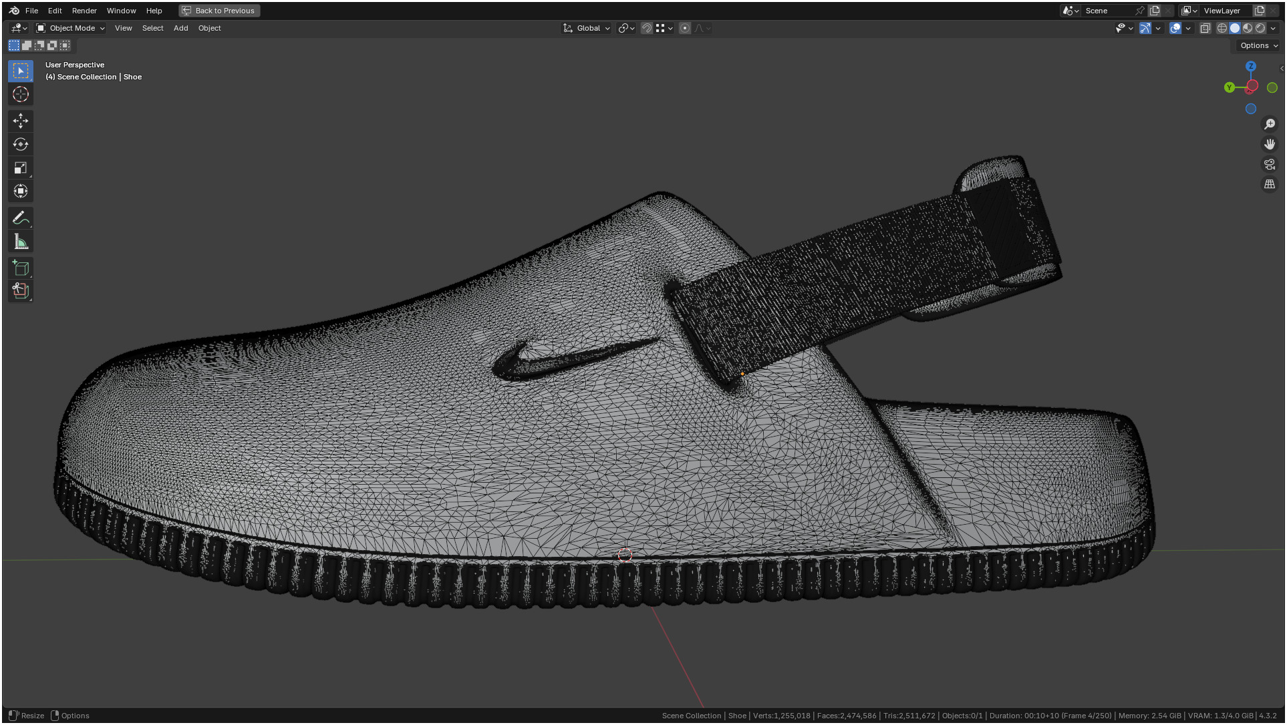Open the Options dropdown in the viewport
Viewport: 1287px width, 725px height.
pos(1259,45)
